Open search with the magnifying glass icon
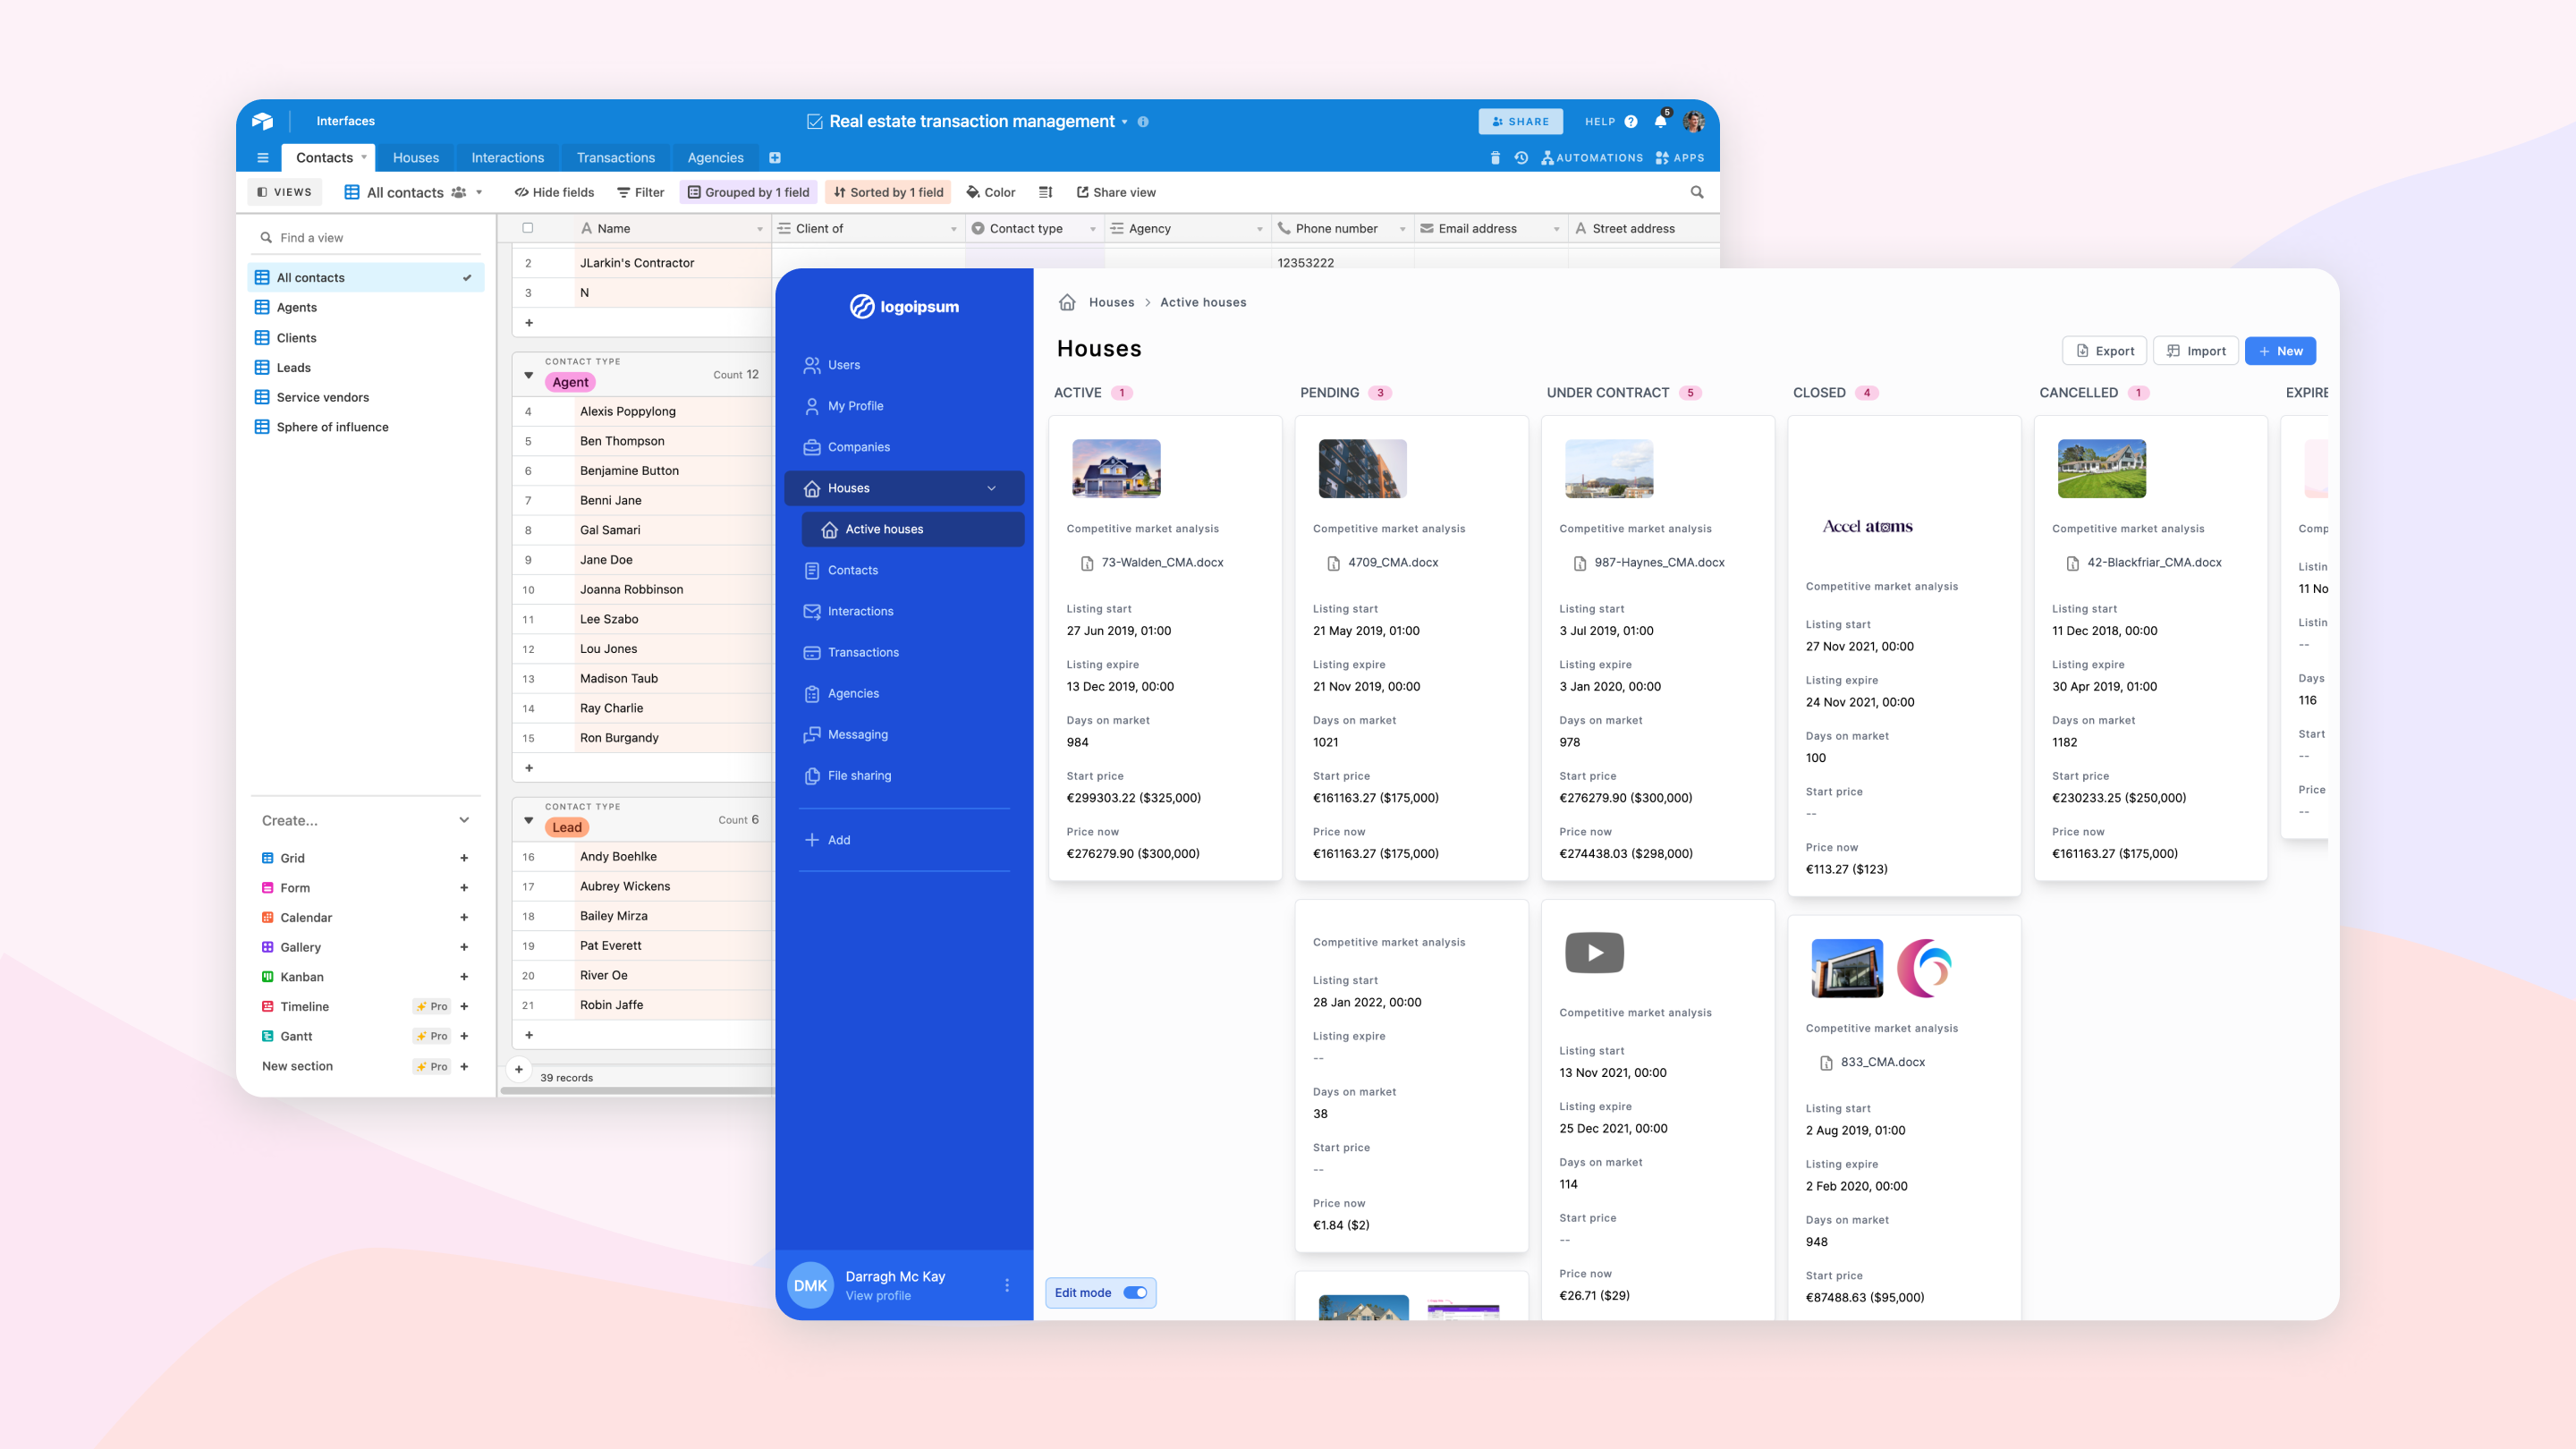 pyautogui.click(x=1697, y=192)
